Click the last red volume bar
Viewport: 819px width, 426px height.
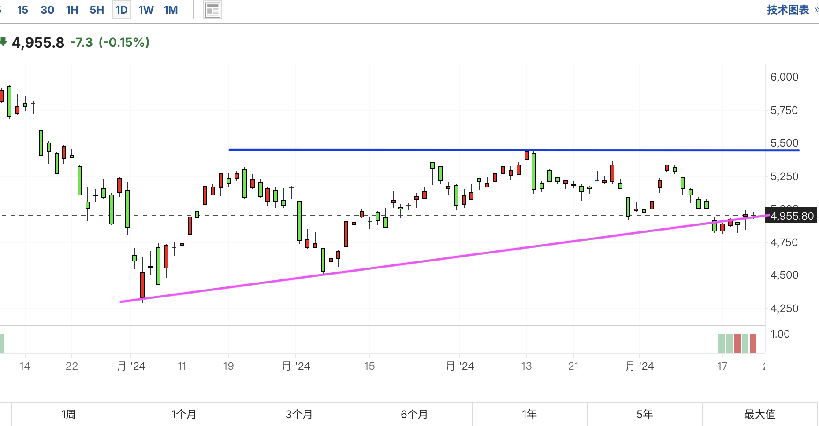tap(753, 343)
